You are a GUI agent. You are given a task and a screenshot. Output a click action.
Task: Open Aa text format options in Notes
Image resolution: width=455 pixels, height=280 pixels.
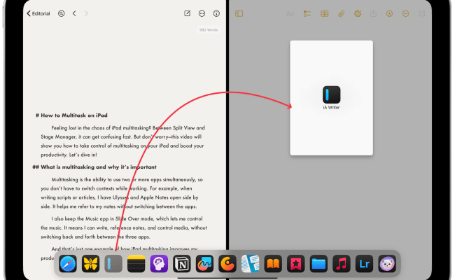(290, 13)
